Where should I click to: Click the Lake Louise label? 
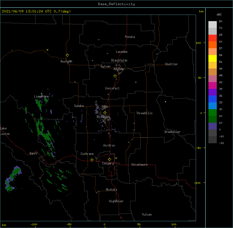point(5,131)
